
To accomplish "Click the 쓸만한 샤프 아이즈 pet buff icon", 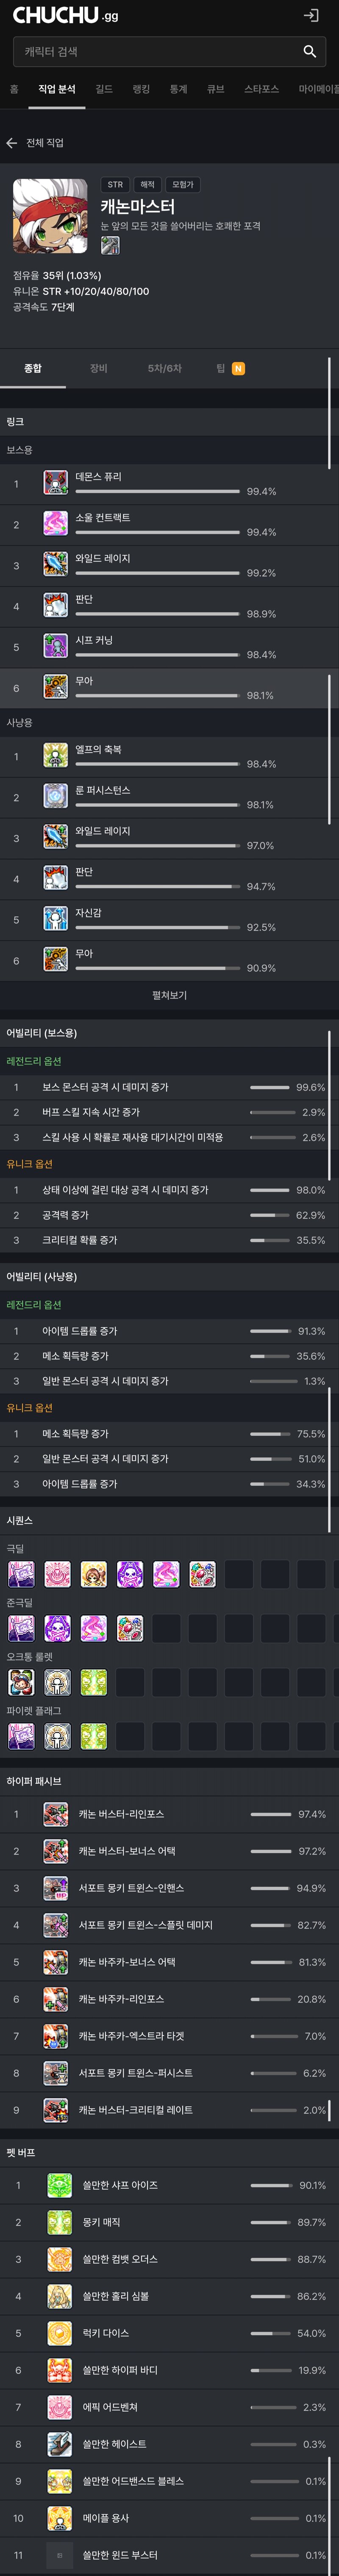I will click(60, 2185).
